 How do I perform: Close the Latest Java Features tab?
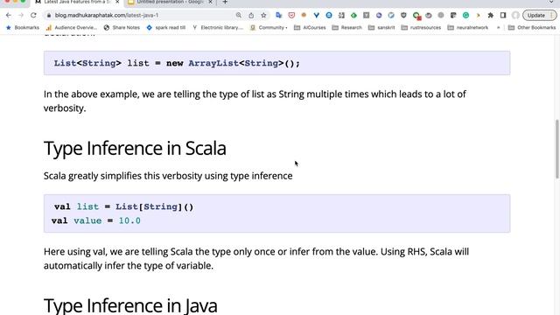click(117, 2)
